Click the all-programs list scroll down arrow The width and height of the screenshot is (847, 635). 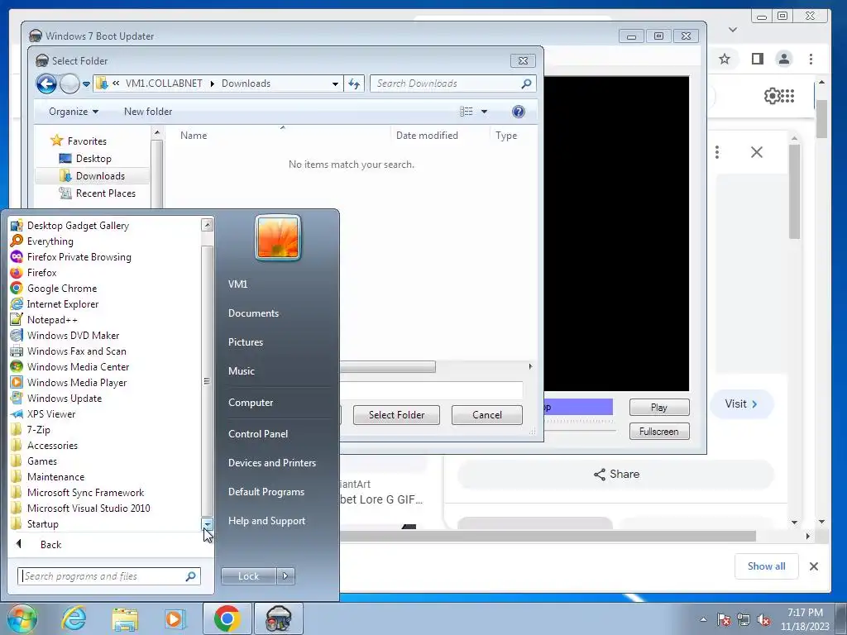pyautogui.click(x=208, y=523)
